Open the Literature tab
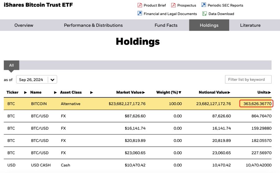The width and height of the screenshot is (280, 173). coord(250,25)
